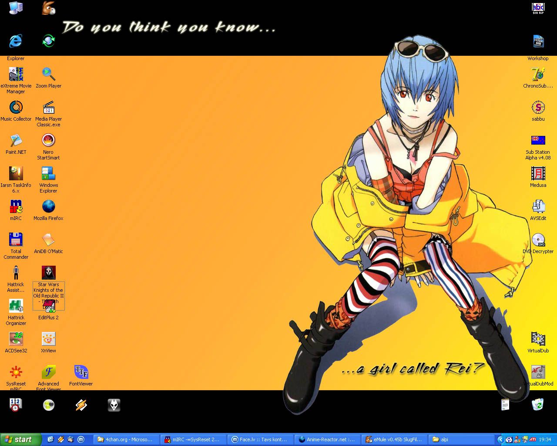Open AniDB O'Matic shortcut
The image size is (557, 446).
point(48,240)
